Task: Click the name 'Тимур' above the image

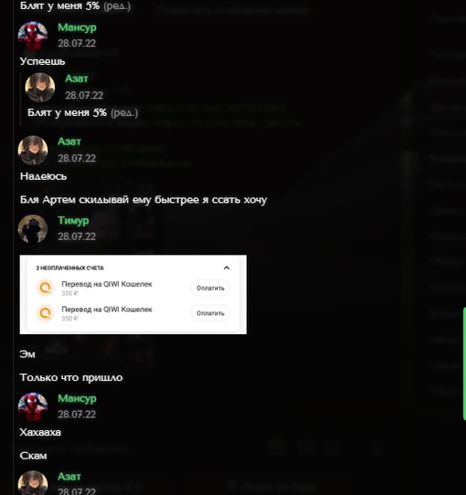Action: point(73,220)
